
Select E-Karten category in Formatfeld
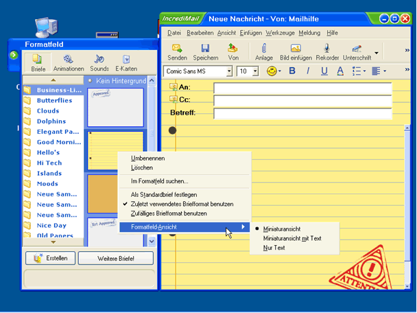click(126, 63)
